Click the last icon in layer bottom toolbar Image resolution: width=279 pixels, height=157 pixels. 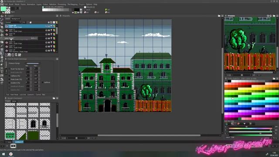[19, 55]
